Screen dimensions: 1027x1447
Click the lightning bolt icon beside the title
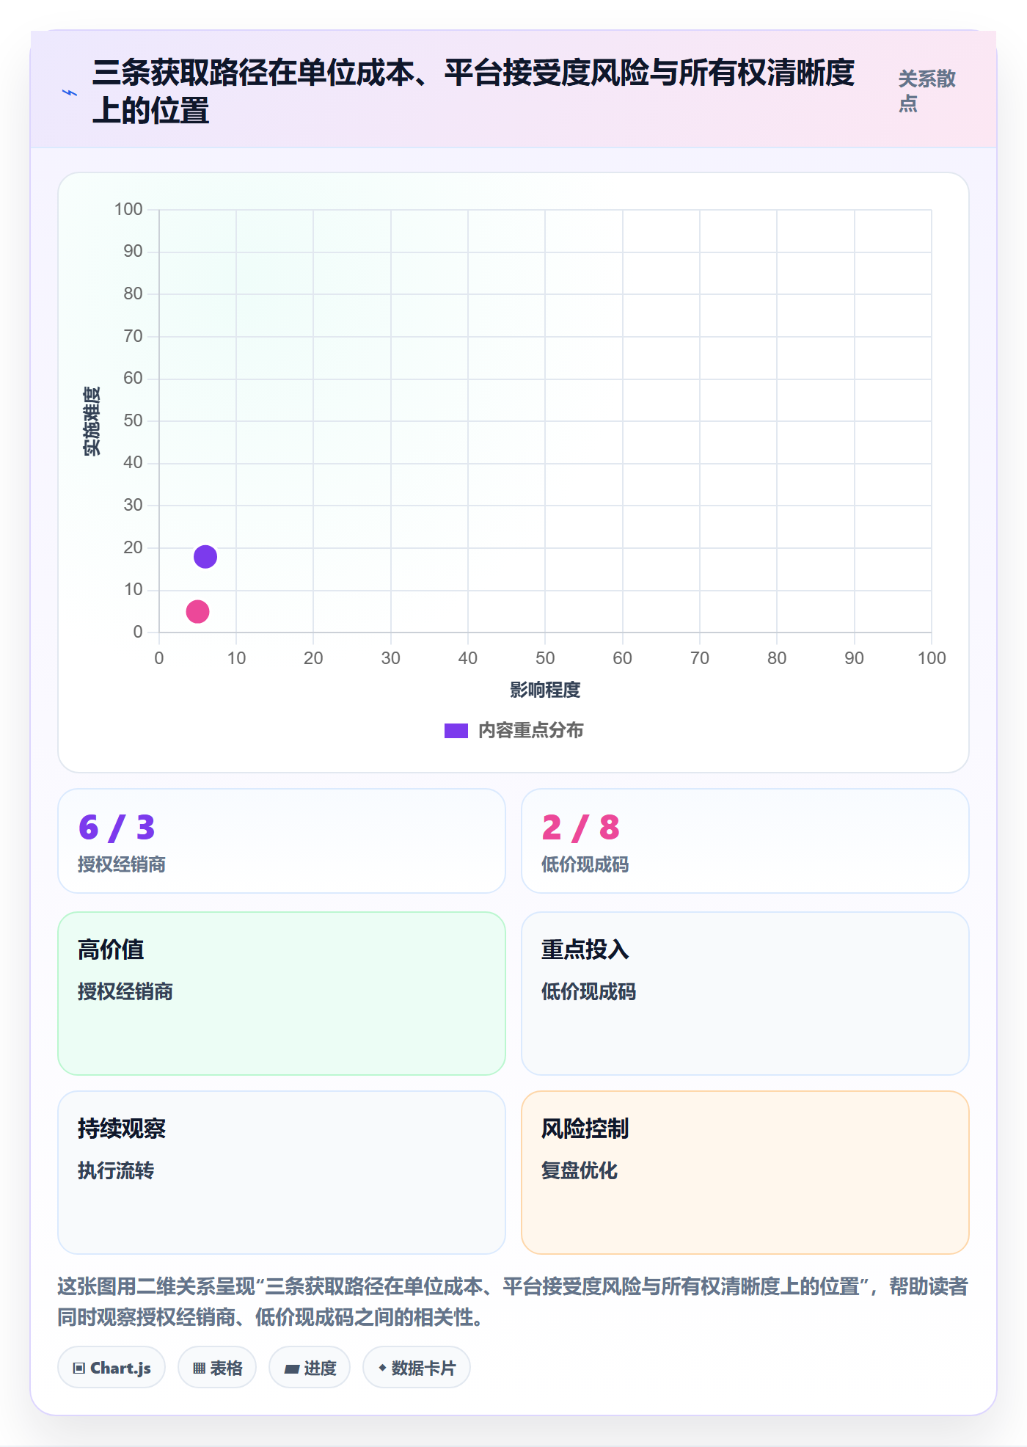tap(69, 92)
